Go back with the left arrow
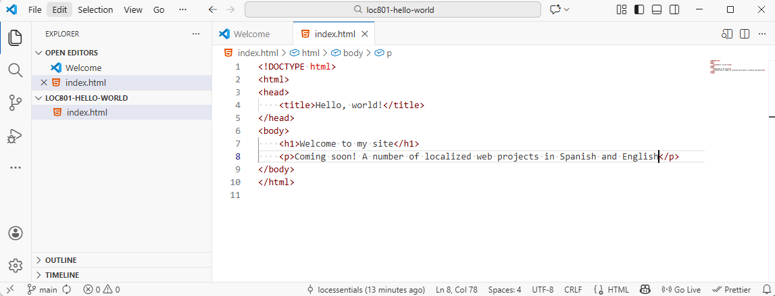This screenshot has width=775, height=296. point(213,9)
